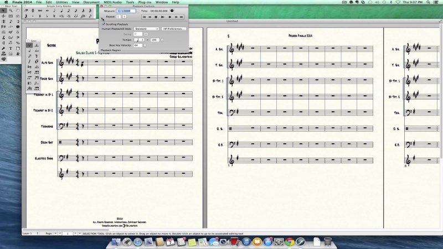Viewport: 443px width, 249px height.
Task: Open the Document menu
Action: click(x=91, y=2)
